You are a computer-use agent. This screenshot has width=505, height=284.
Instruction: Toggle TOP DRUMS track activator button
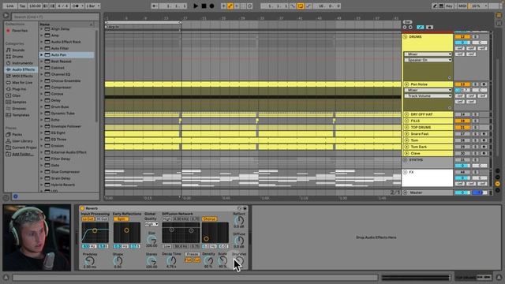coord(462,128)
